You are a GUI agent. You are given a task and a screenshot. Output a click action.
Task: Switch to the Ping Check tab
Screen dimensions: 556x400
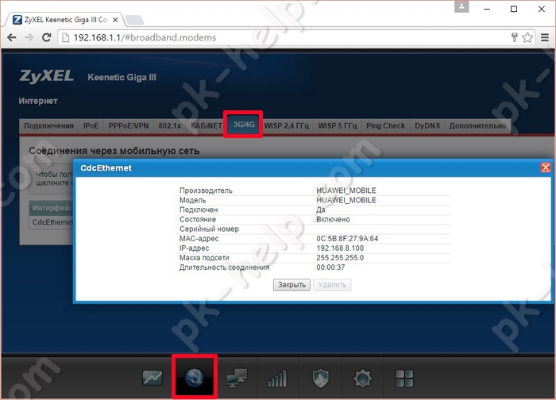tap(385, 125)
